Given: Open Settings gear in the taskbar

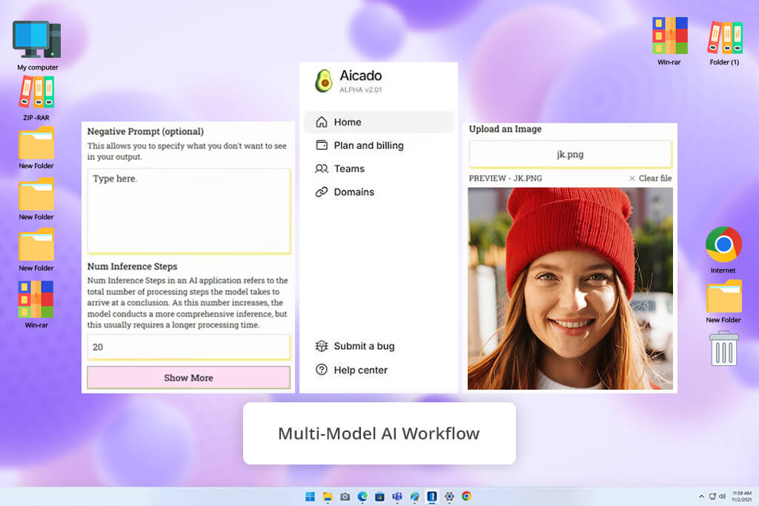Looking at the screenshot, I should 449,496.
